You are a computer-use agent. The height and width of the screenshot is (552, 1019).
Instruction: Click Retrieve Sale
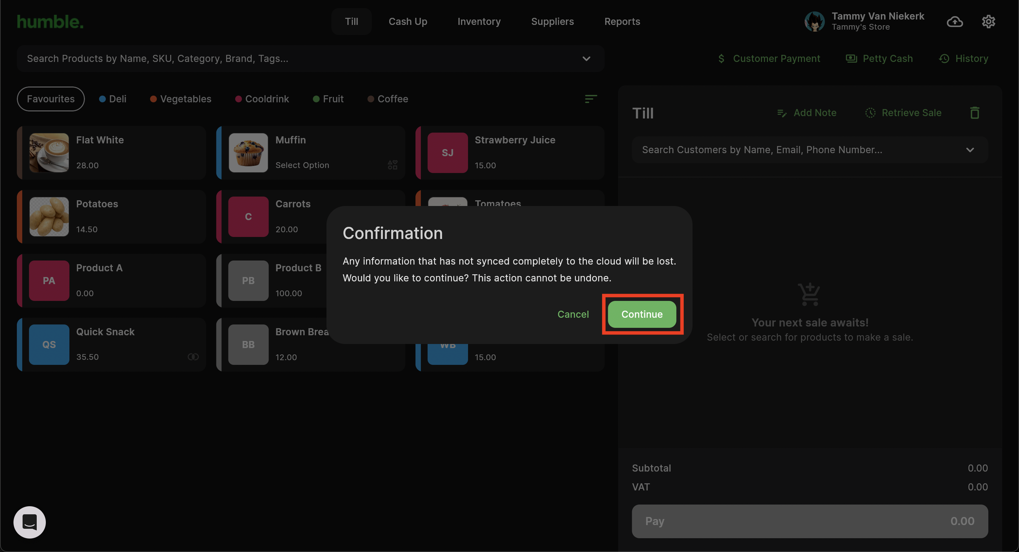pos(903,113)
